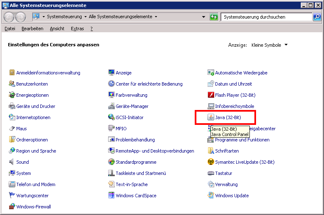
Task: Open the address bar history dropdown arrow
Action: coord(203,17)
